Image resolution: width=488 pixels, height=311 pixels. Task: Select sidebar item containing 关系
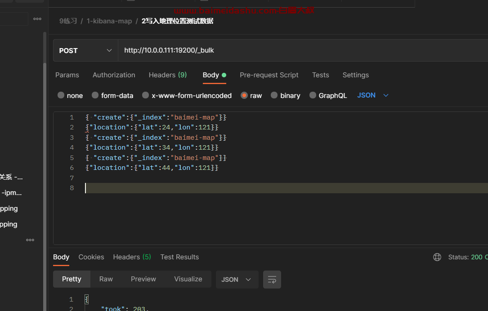[11, 177]
